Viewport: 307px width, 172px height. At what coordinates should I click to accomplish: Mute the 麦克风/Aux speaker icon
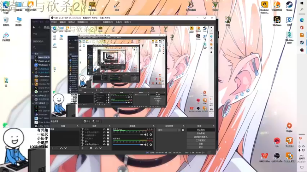146,135
